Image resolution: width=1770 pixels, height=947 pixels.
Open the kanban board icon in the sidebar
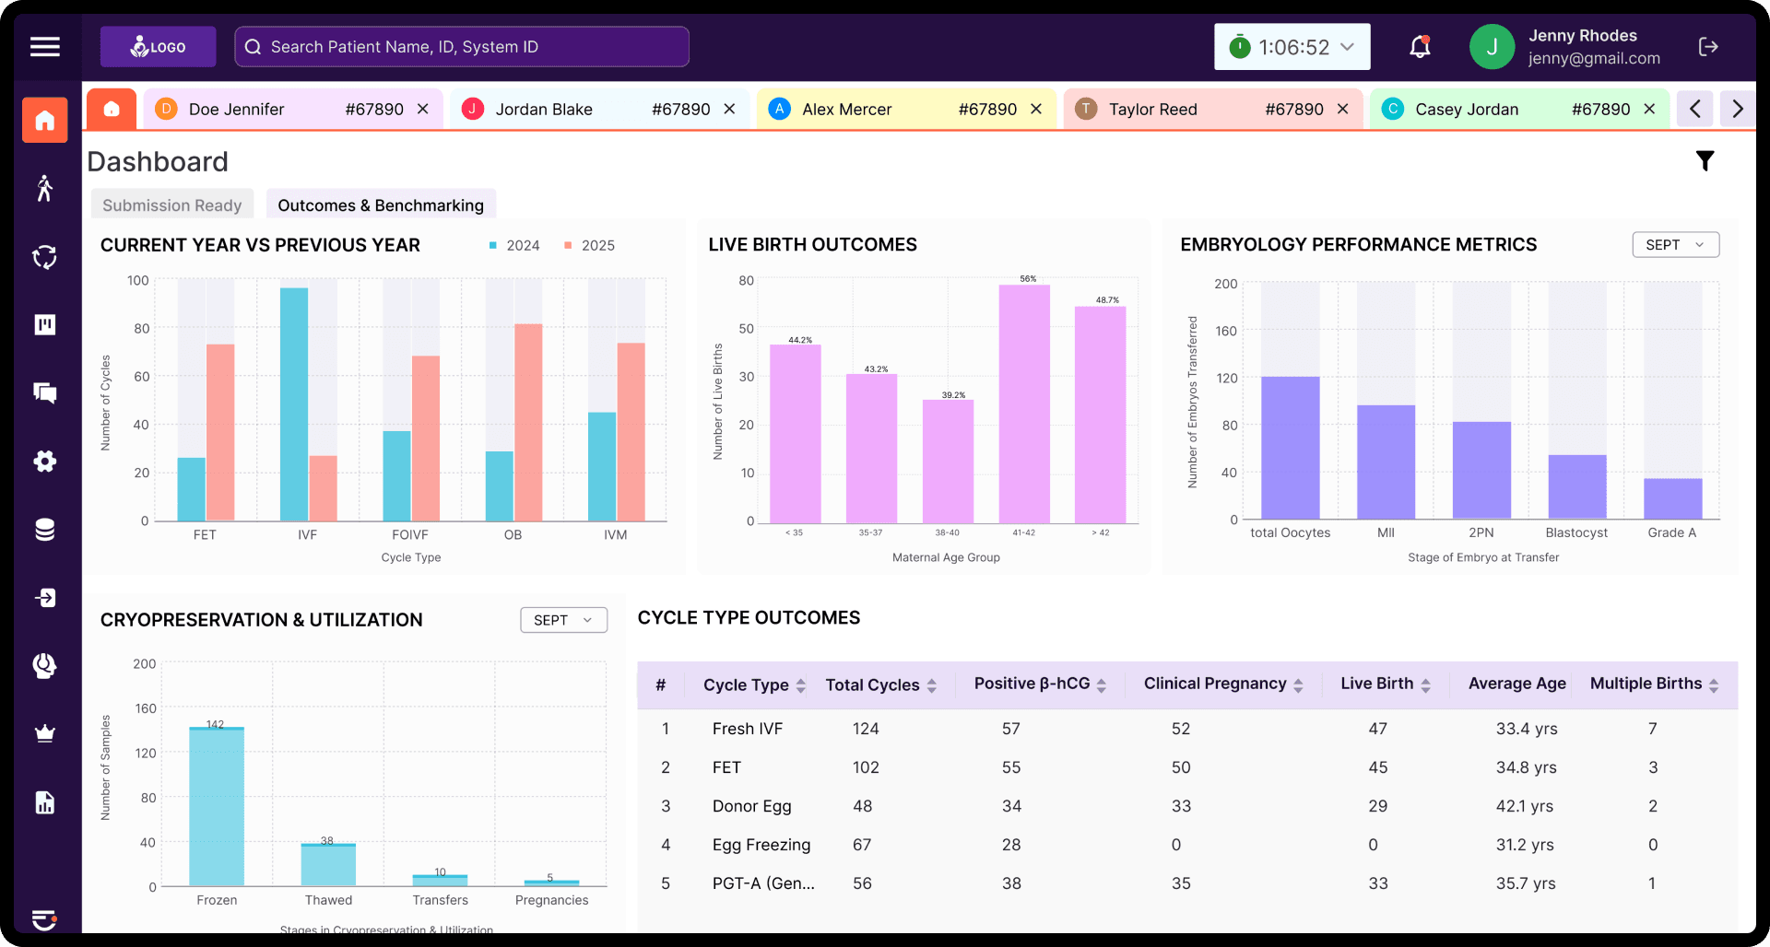coord(44,324)
